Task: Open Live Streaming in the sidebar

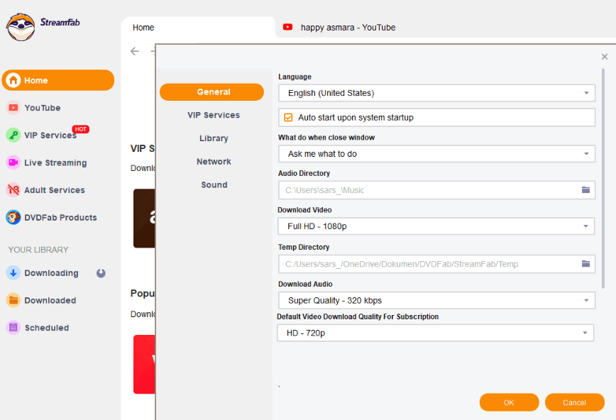Action: tap(55, 162)
